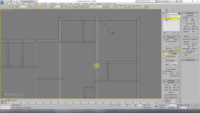Collapse the Edit Geometry rollout

pos(190,13)
